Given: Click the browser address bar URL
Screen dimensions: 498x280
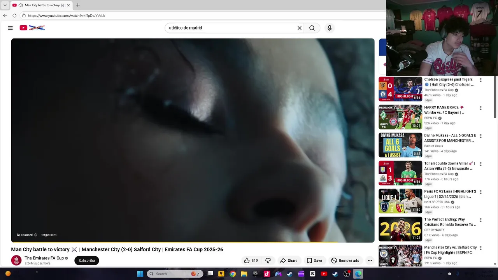Looking at the screenshot, I should coord(67,16).
